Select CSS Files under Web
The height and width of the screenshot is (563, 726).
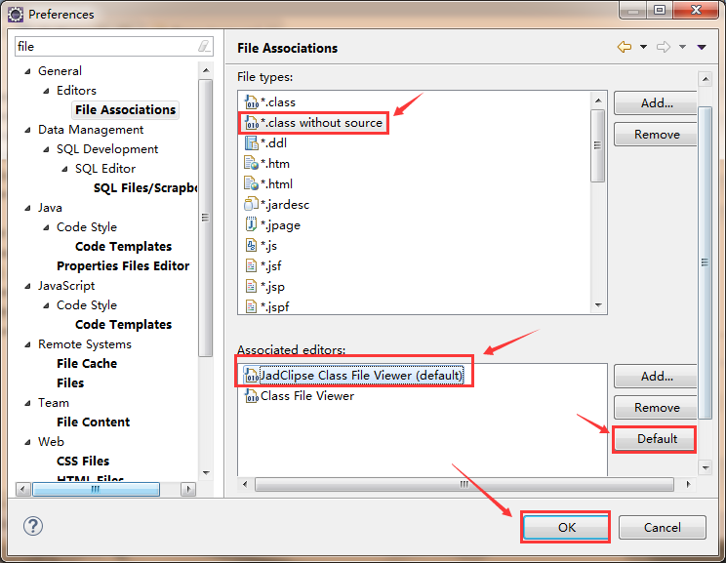(83, 462)
